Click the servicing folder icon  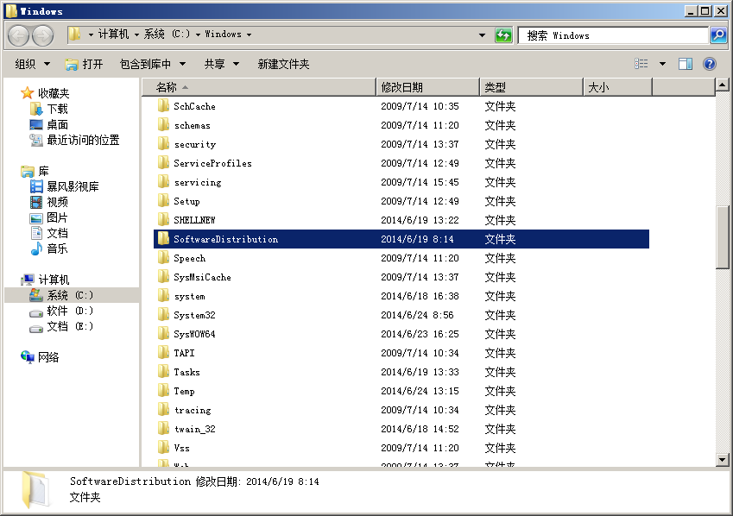pyautogui.click(x=163, y=182)
